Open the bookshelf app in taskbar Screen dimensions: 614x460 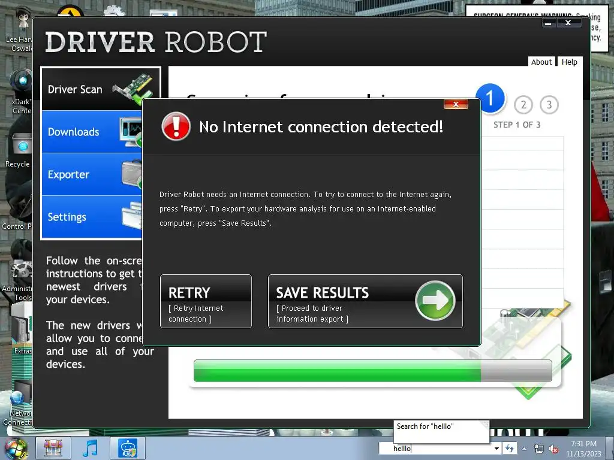point(53,448)
